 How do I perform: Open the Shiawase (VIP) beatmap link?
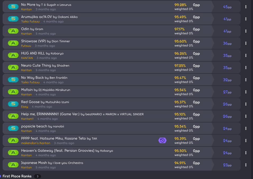pyautogui.click(x=33, y=41)
